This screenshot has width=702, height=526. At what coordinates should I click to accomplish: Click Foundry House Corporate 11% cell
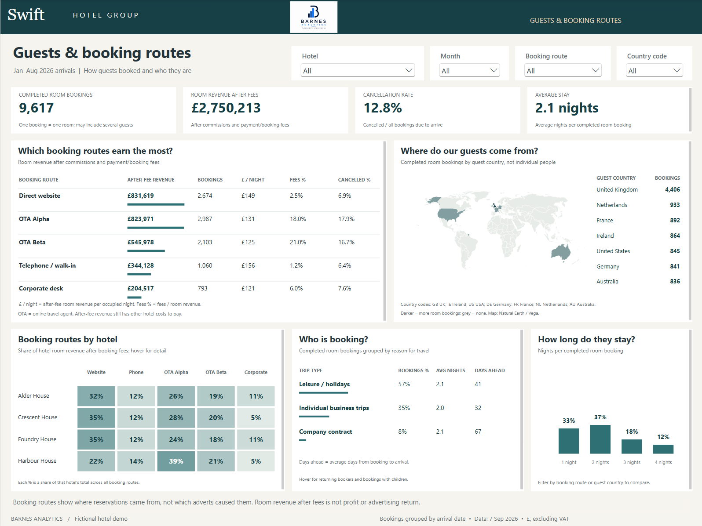pos(256,439)
